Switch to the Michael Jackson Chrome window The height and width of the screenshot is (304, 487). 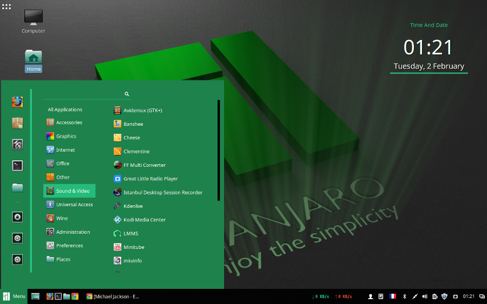tap(113, 296)
